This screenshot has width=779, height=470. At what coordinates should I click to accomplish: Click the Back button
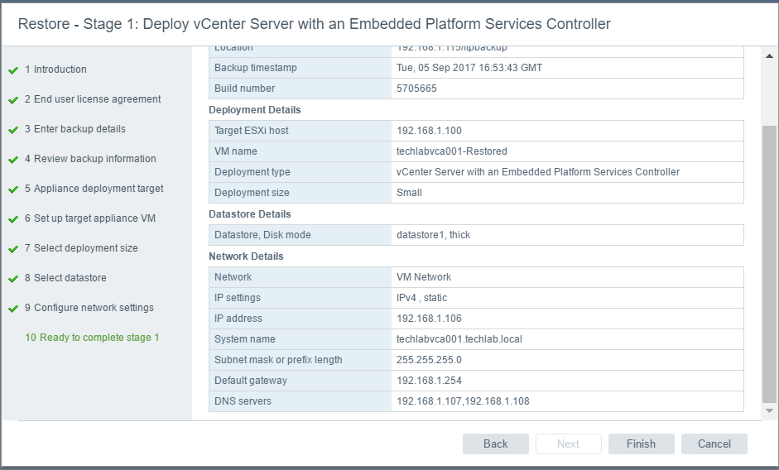point(495,444)
